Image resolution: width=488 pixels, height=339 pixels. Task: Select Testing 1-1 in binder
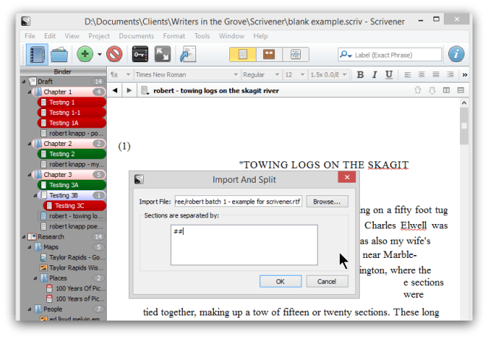(x=72, y=113)
